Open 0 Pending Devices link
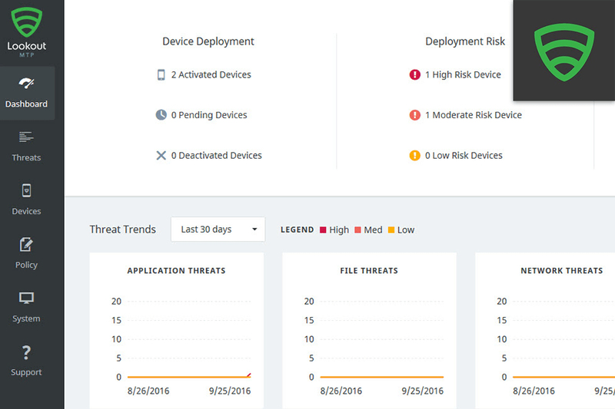The image size is (615, 409). tap(209, 115)
